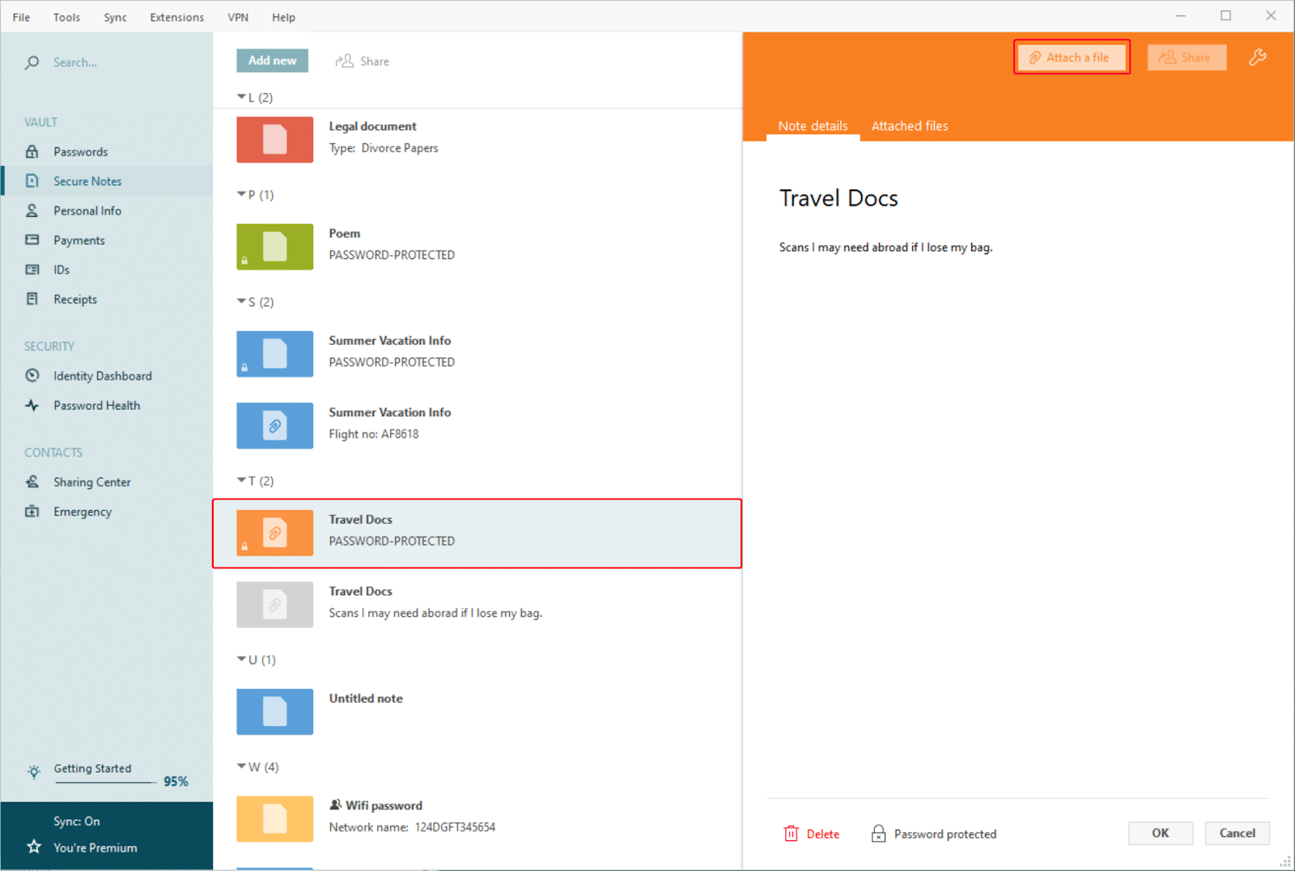Viewport: 1295px width, 871px height.
Task: Open the Tools menu
Action: [x=66, y=16]
